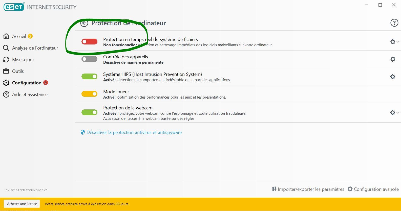
Task: Open help with the question mark icon
Action: (x=394, y=23)
